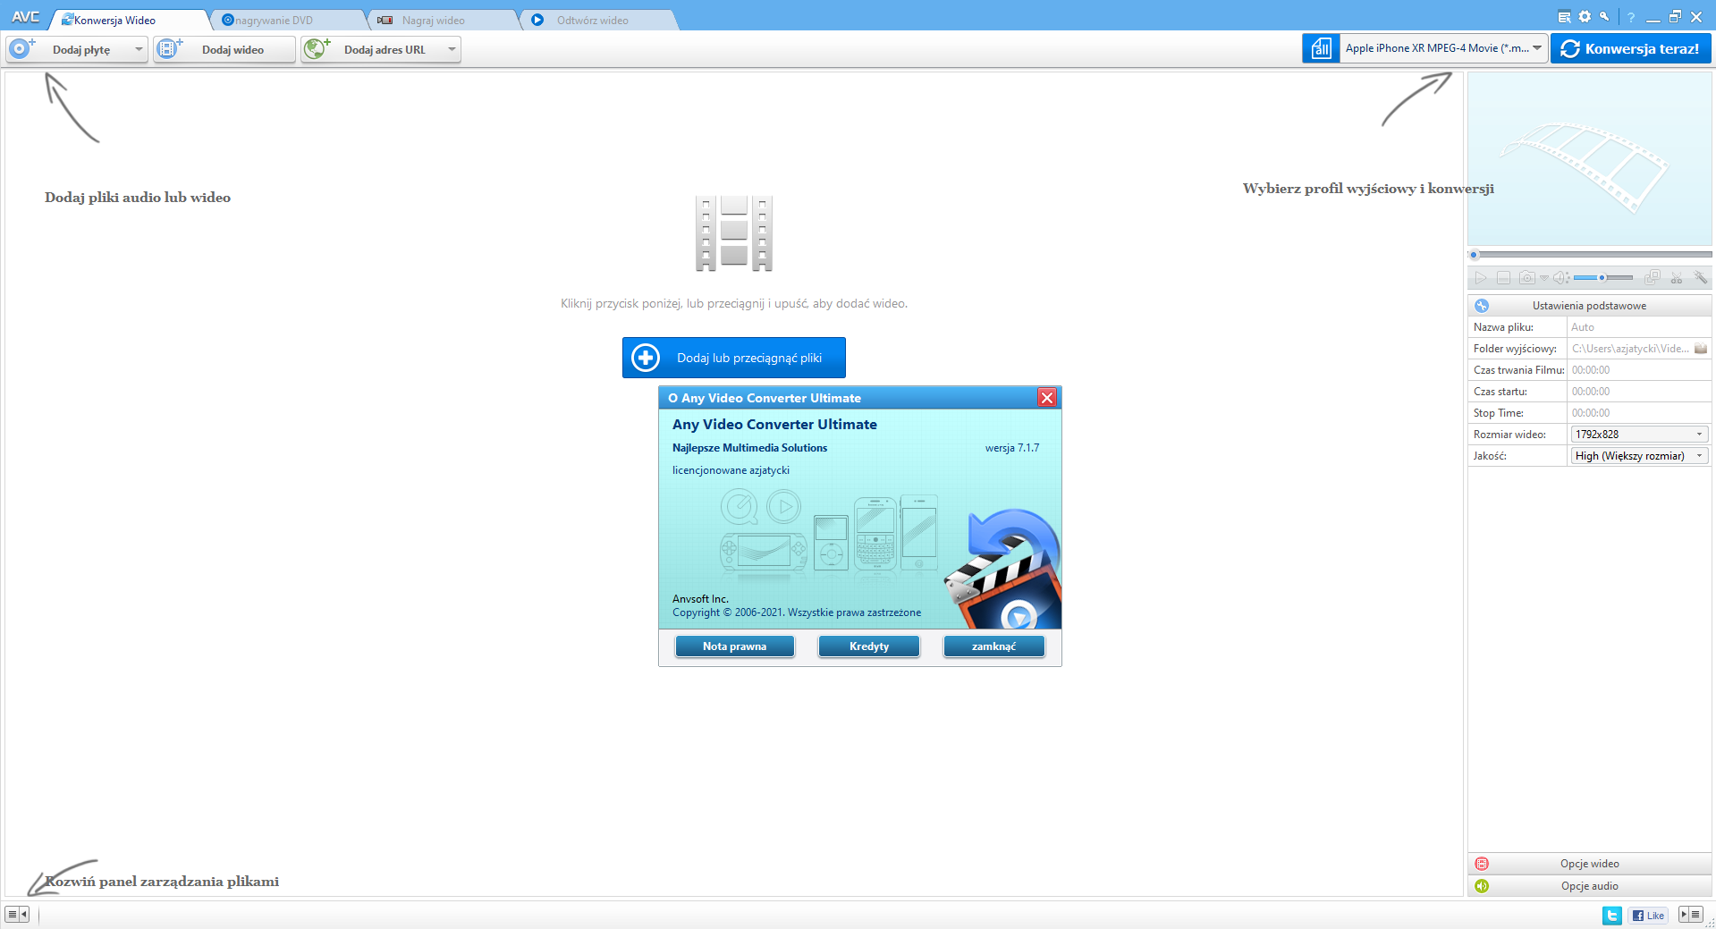Image resolution: width=1716 pixels, height=929 pixels.
Task: Click the output profile 'all' format icon
Action: 1321,48
